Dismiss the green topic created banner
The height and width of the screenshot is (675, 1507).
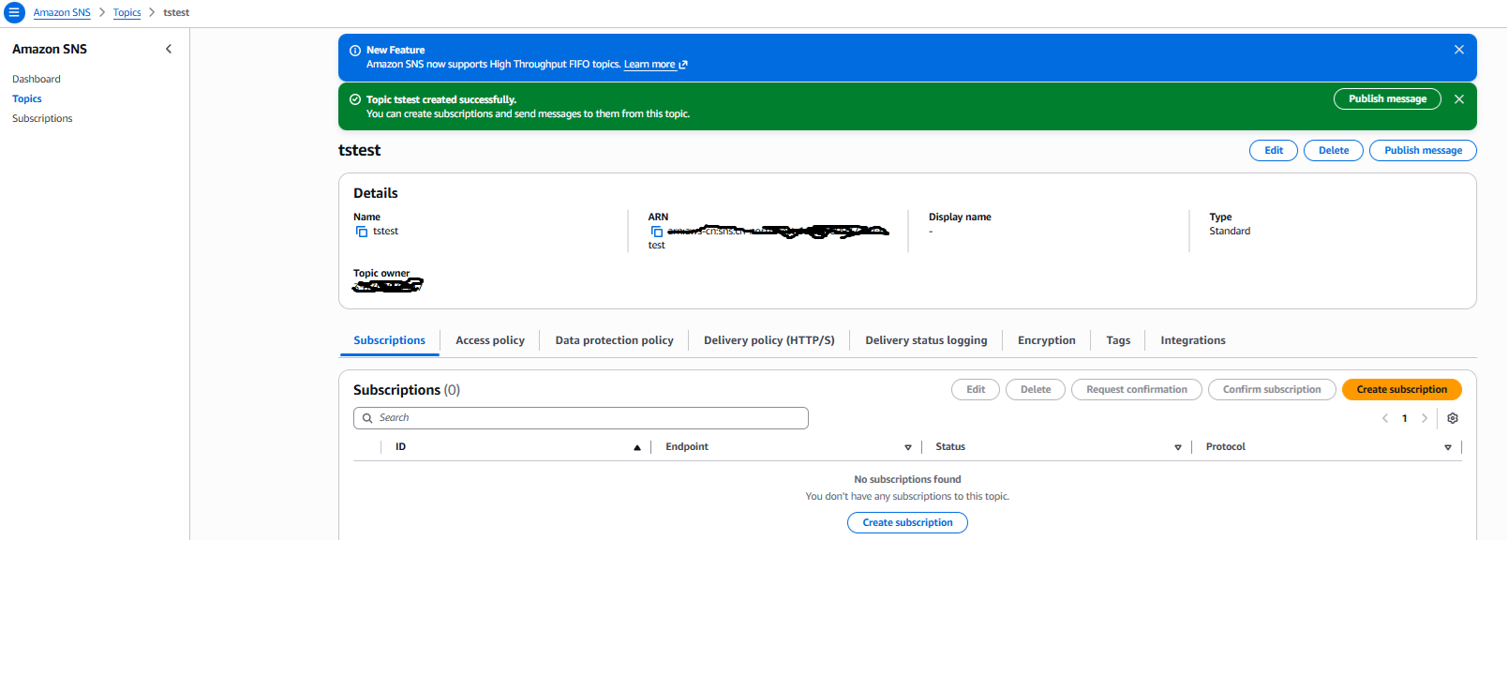(x=1459, y=99)
